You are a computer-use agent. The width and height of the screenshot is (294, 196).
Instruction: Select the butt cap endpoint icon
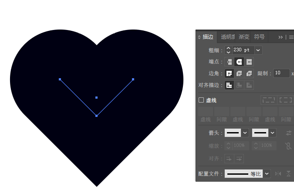point(229,62)
